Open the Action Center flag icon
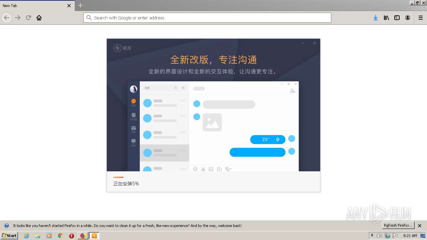427x240 pixels. (x=396, y=236)
